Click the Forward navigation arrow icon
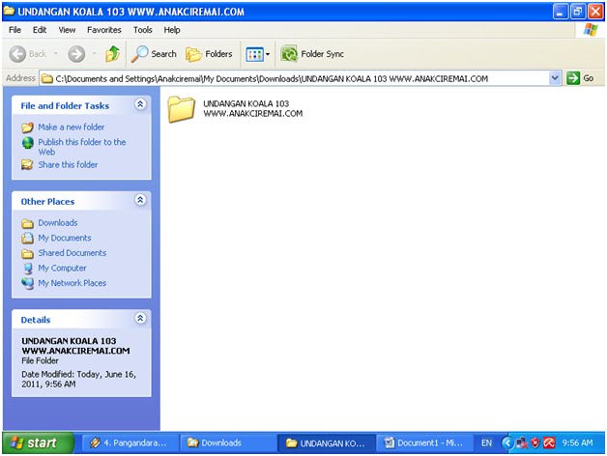The width and height of the screenshot is (607, 456). (76, 54)
